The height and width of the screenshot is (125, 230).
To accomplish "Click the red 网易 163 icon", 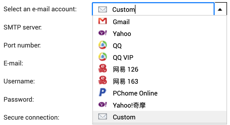I will (102, 81).
